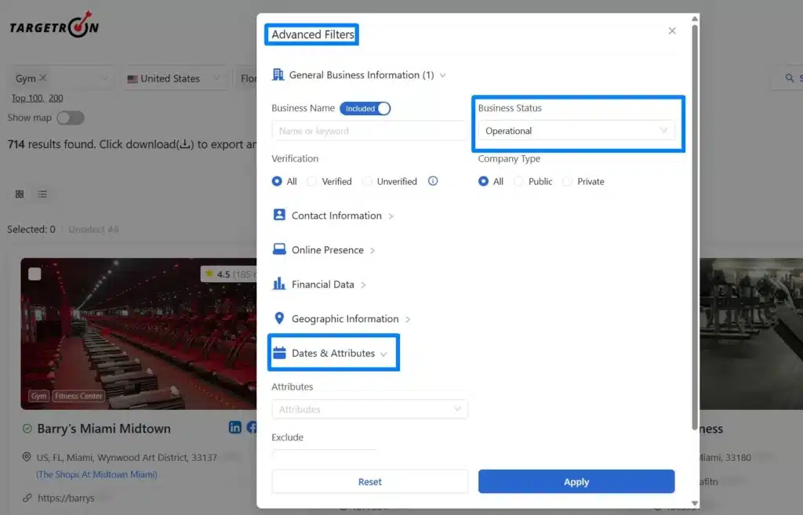The height and width of the screenshot is (515, 803).
Task: Select the Private company type option
Action: (x=568, y=181)
